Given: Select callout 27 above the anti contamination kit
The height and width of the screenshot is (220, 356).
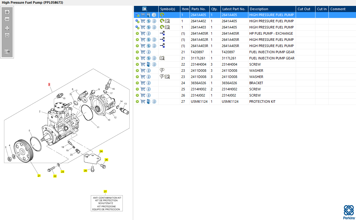Looking at the screenshot, I should [x=105, y=192].
